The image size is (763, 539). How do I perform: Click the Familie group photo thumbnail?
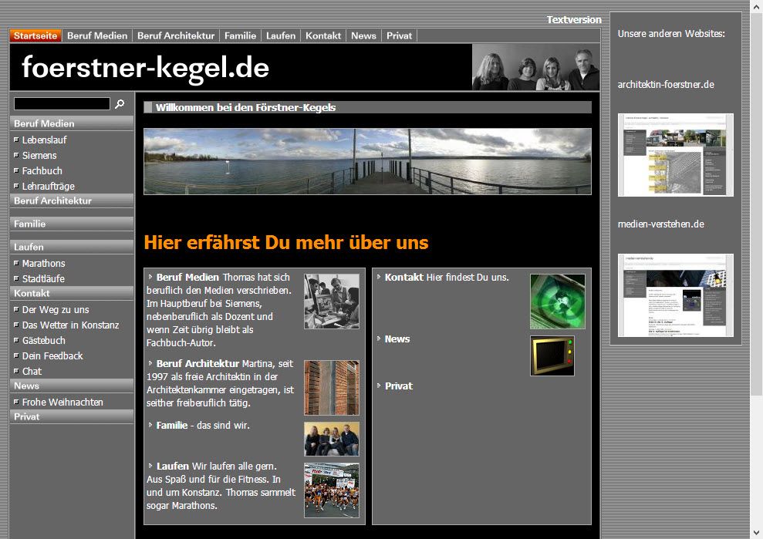click(x=331, y=439)
